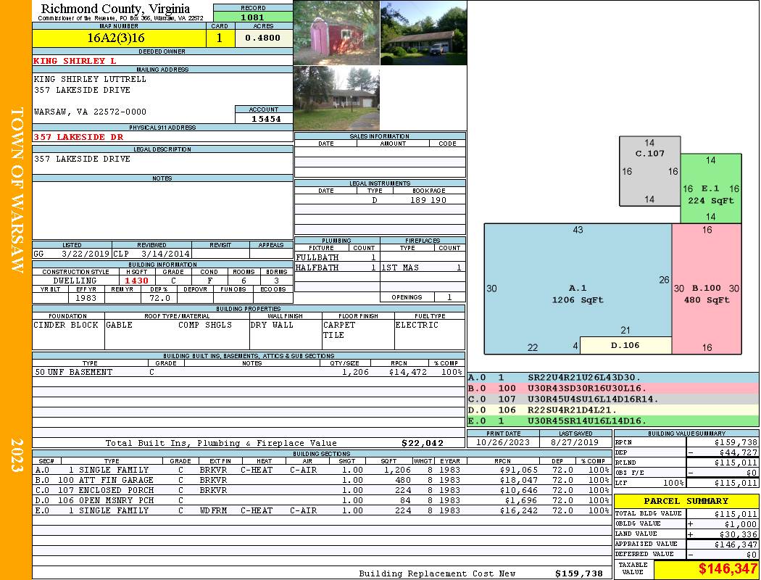
Task: Click the 50 UNF BASEMENT built-in row
Action: pyautogui.click(x=248, y=372)
